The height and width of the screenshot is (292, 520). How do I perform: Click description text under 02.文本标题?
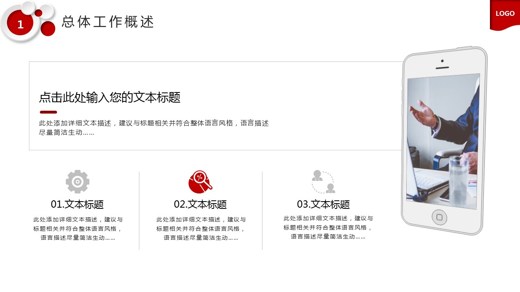[201, 229]
